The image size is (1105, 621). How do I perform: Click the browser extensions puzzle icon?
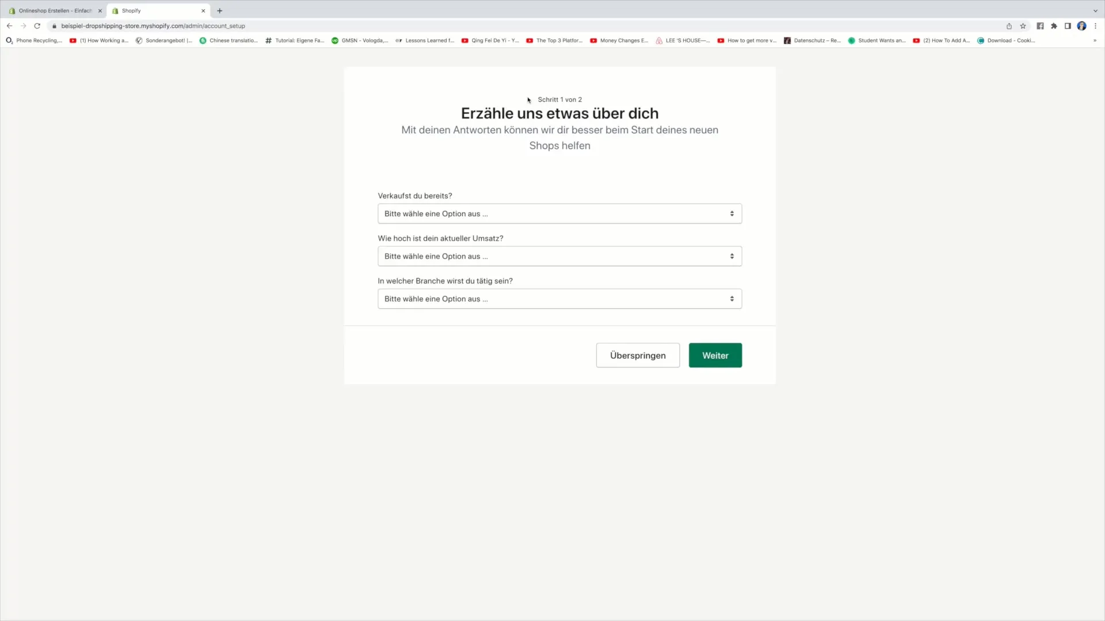(x=1054, y=26)
